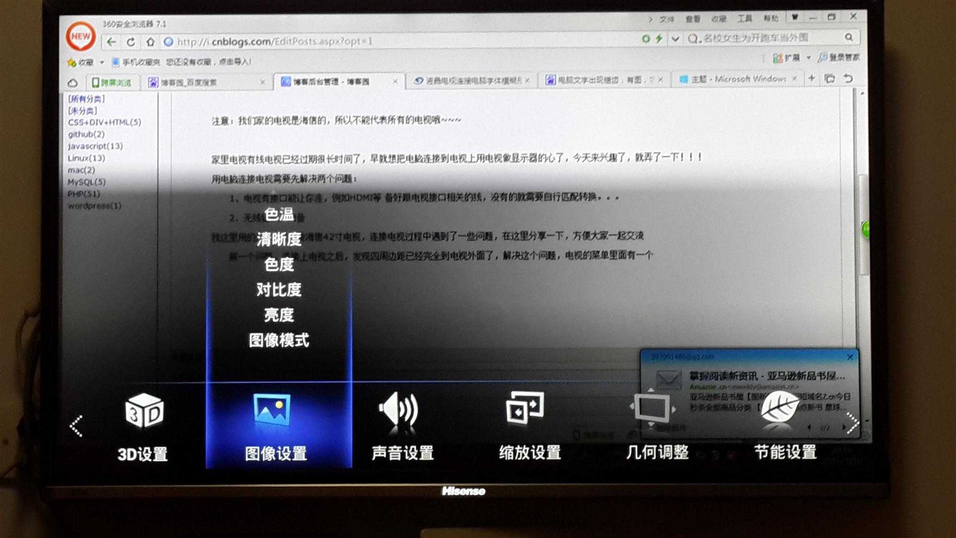Open github(2) category link

[86, 134]
